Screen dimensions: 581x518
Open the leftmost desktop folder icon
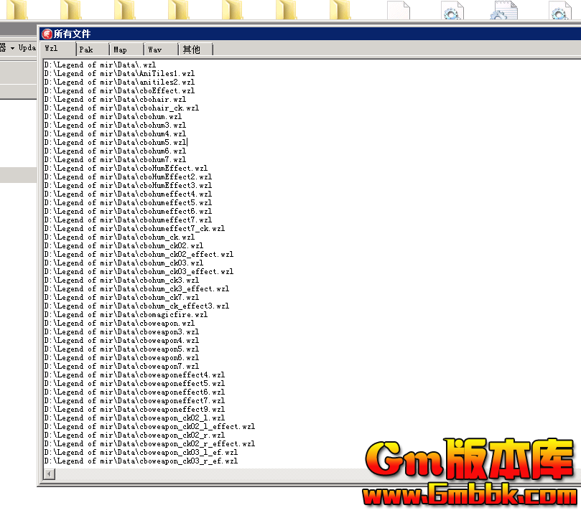pyautogui.click(x=17, y=9)
